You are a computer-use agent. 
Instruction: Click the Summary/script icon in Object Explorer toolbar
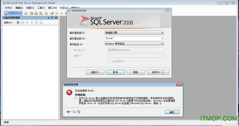(x=41, y=23)
